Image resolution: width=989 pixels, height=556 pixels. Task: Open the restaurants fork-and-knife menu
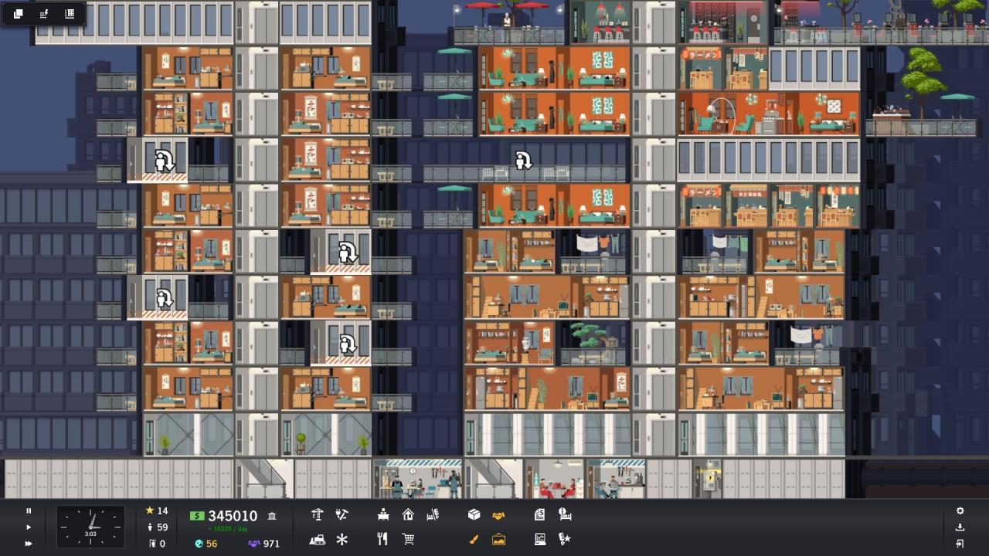point(382,539)
